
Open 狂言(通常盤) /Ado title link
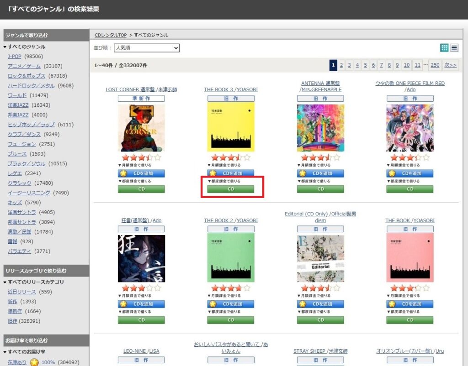tap(141, 220)
